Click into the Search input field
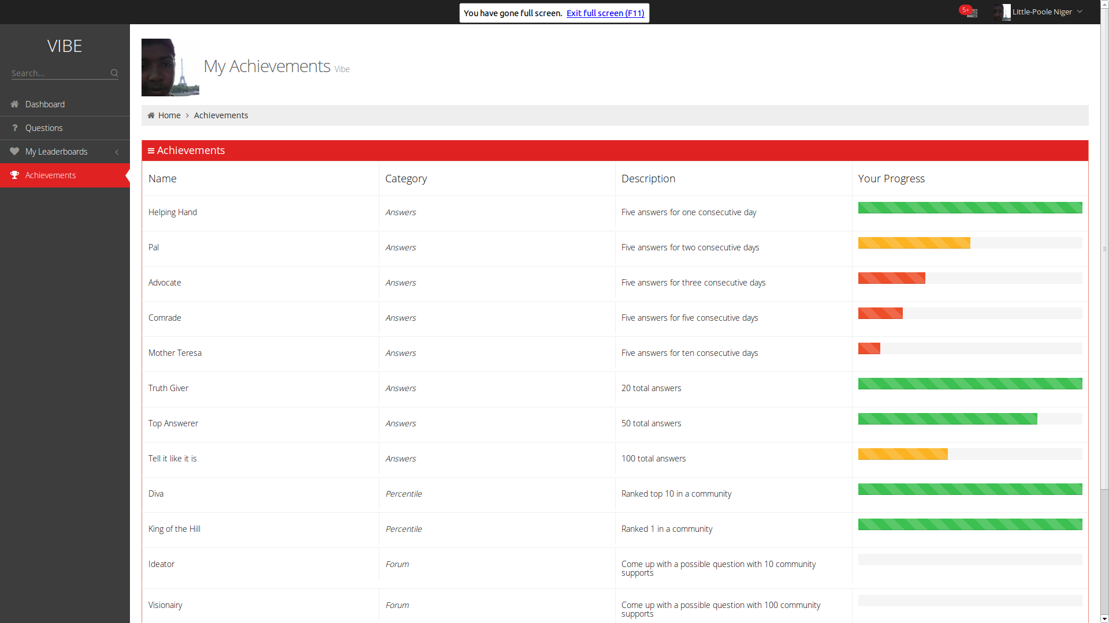Image resolution: width=1109 pixels, height=623 pixels. point(58,73)
